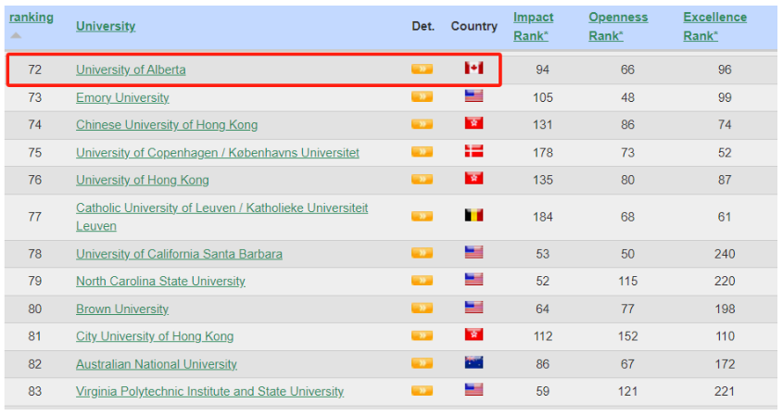Select Excellence Rank value 52
Screen dimensions: 783x416
(x=725, y=153)
